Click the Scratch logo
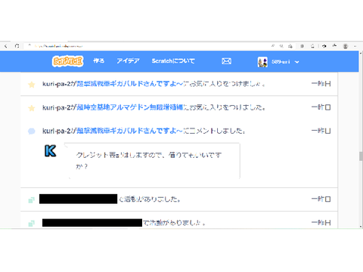 (67, 61)
